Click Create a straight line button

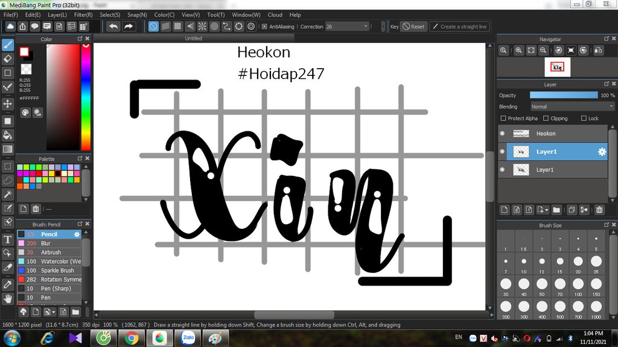[459, 27]
